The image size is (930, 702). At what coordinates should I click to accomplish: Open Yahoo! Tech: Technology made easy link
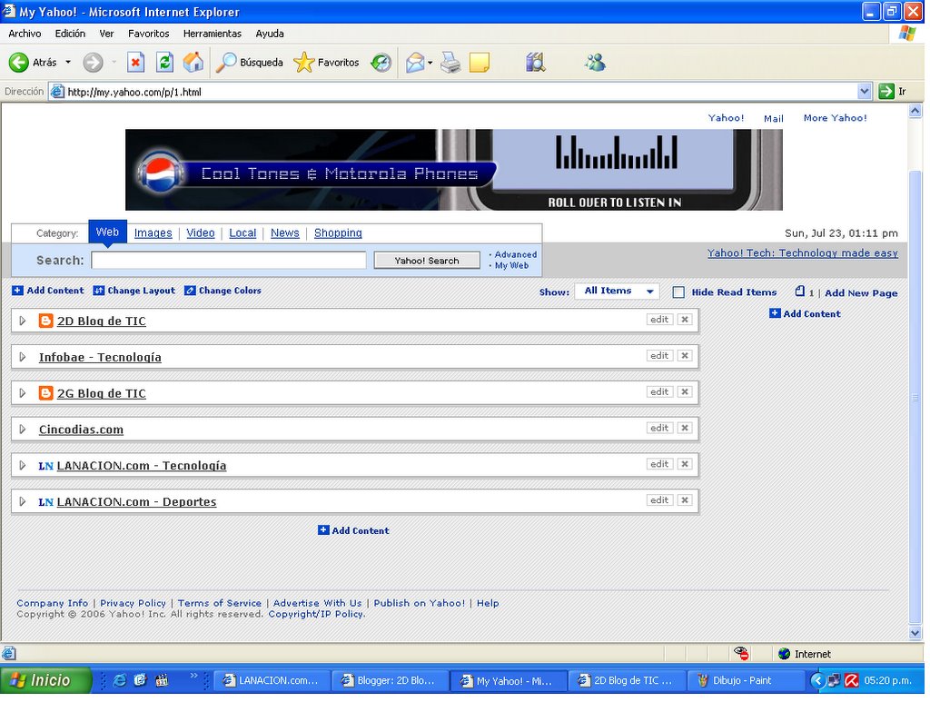click(x=803, y=253)
